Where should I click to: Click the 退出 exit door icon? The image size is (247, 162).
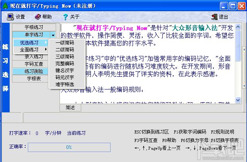(x=215, y=17)
